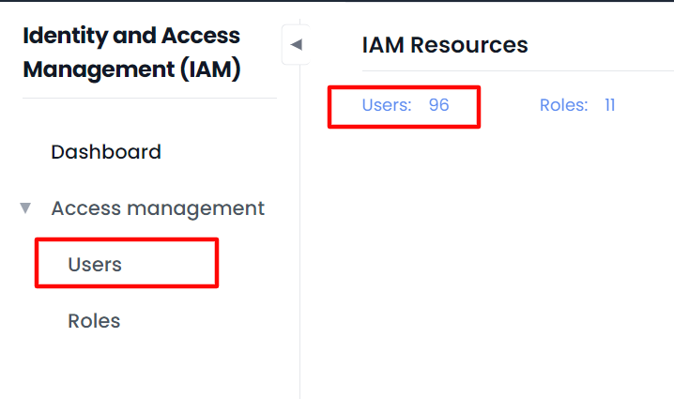This screenshot has width=674, height=399.
Task: Click the user count 96
Action: 439,105
